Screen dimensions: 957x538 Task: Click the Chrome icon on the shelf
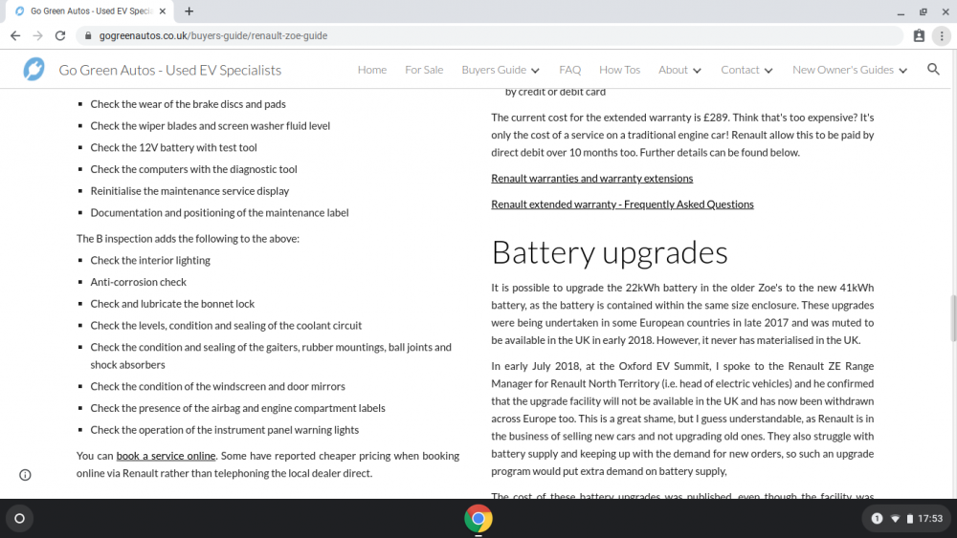(478, 519)
